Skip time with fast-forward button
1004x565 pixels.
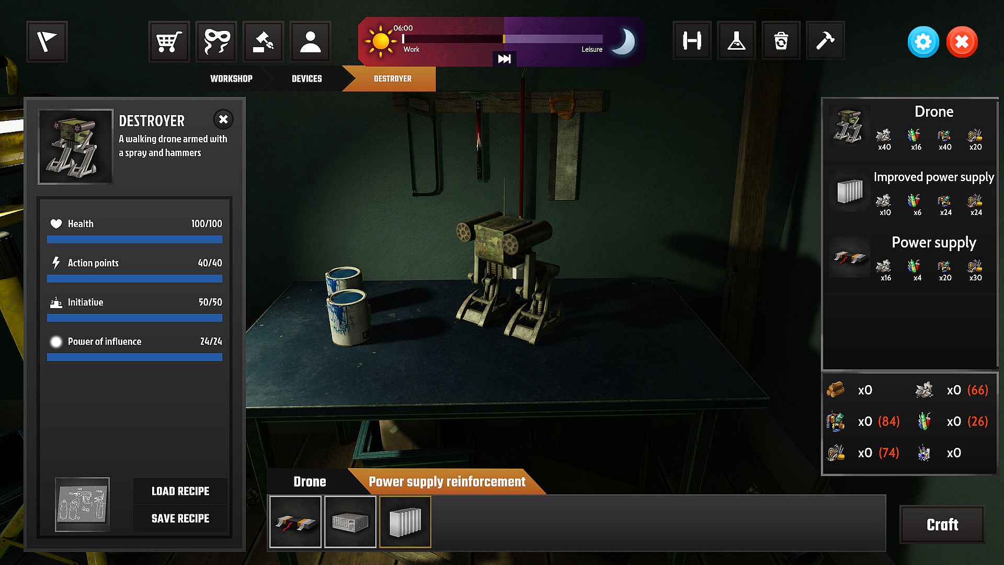504,59
